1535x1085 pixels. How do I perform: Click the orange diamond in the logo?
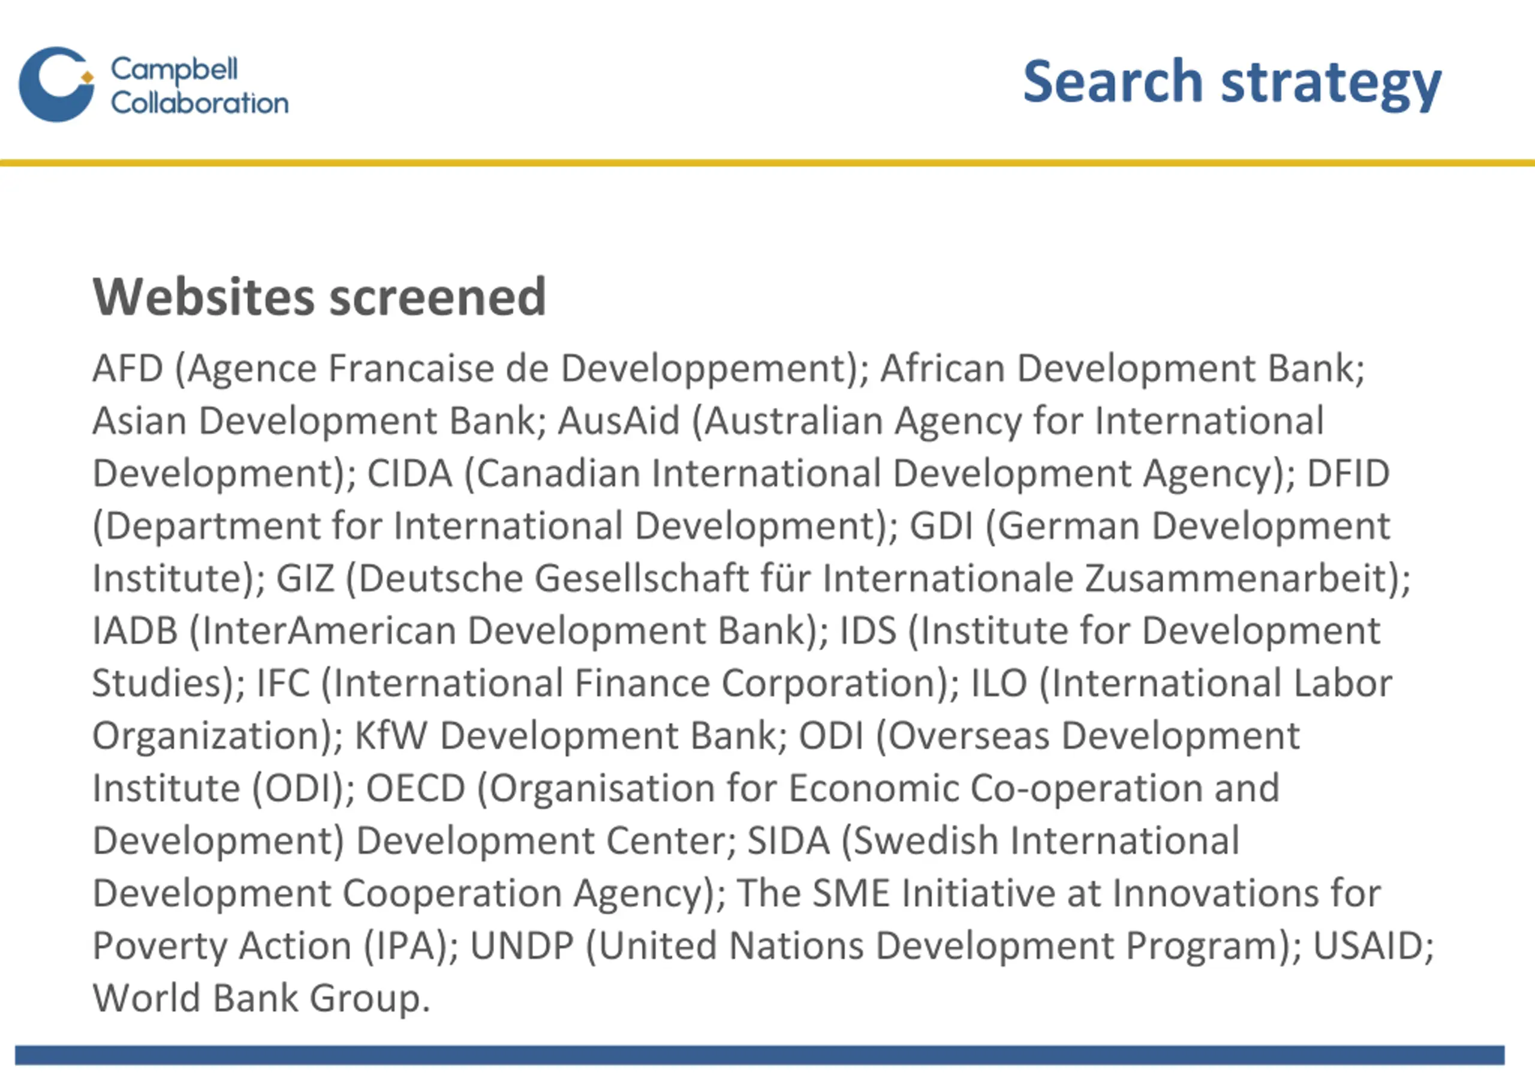(x=88, y=77)
